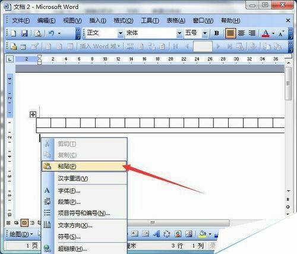Open the 绘图(D) drawing menu
Screen dimensions: 297x254
click(21, 234)
